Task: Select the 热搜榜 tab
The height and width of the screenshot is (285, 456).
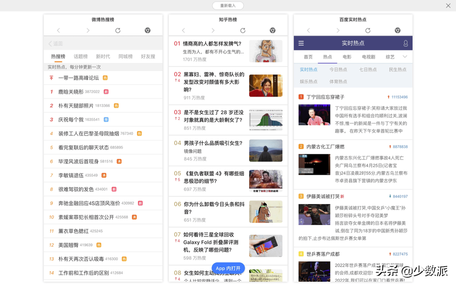Action: click(58, 57)
